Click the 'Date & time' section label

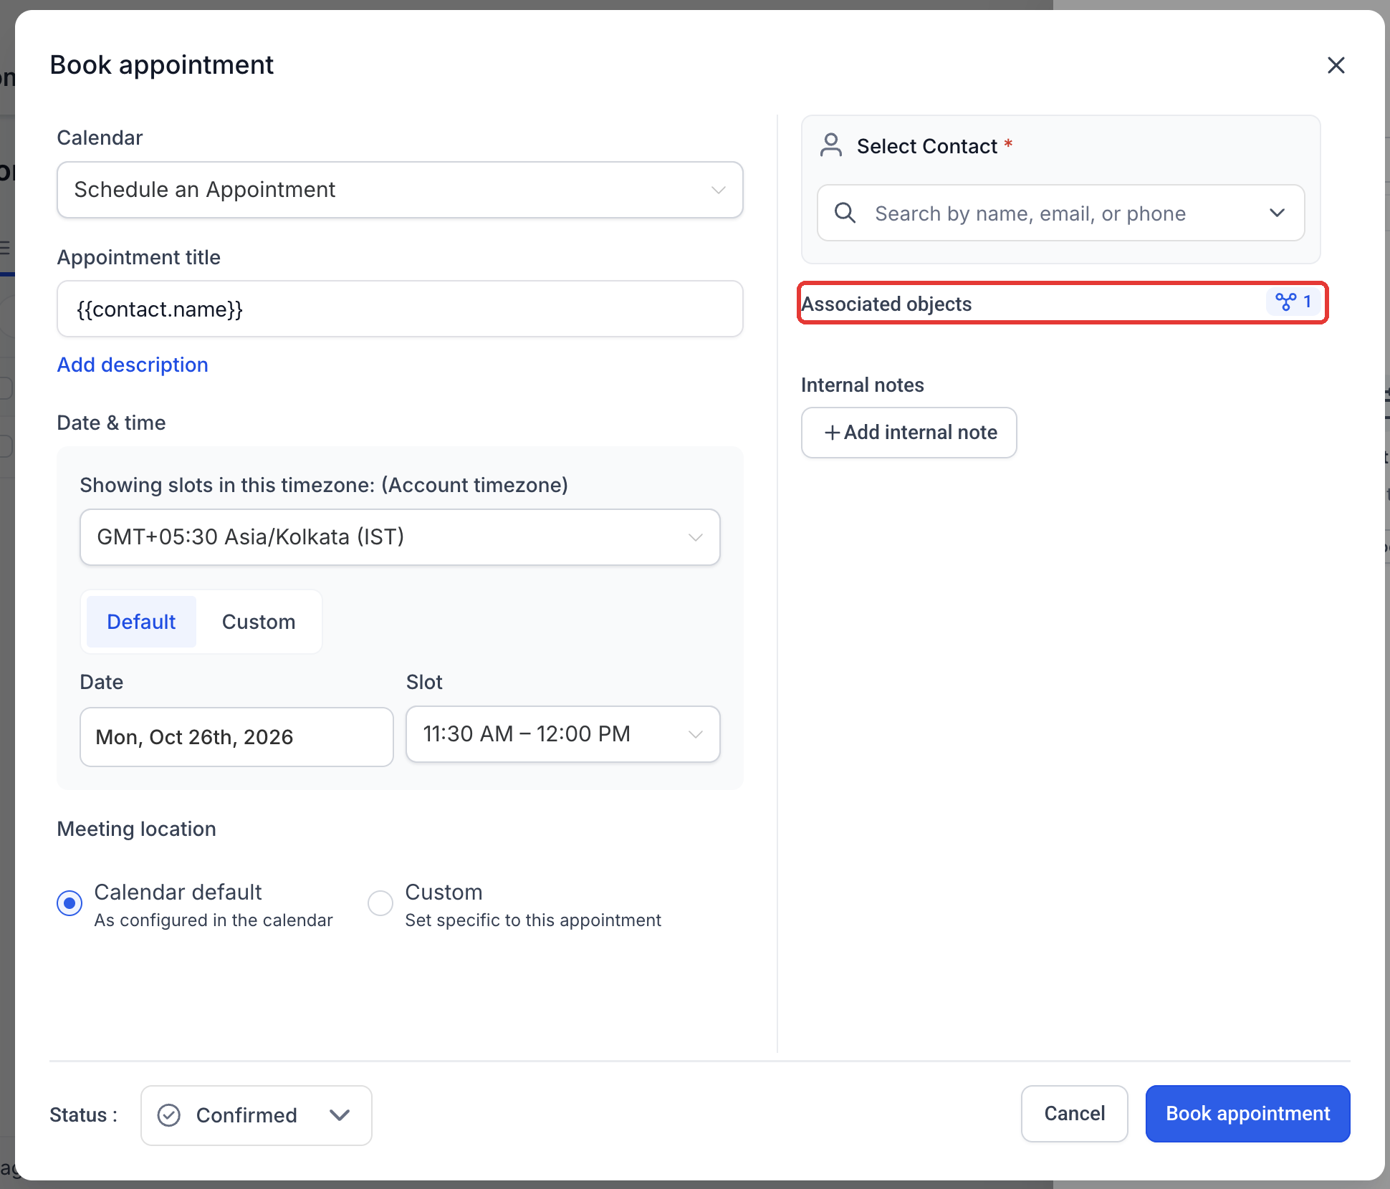coord(112,423)
